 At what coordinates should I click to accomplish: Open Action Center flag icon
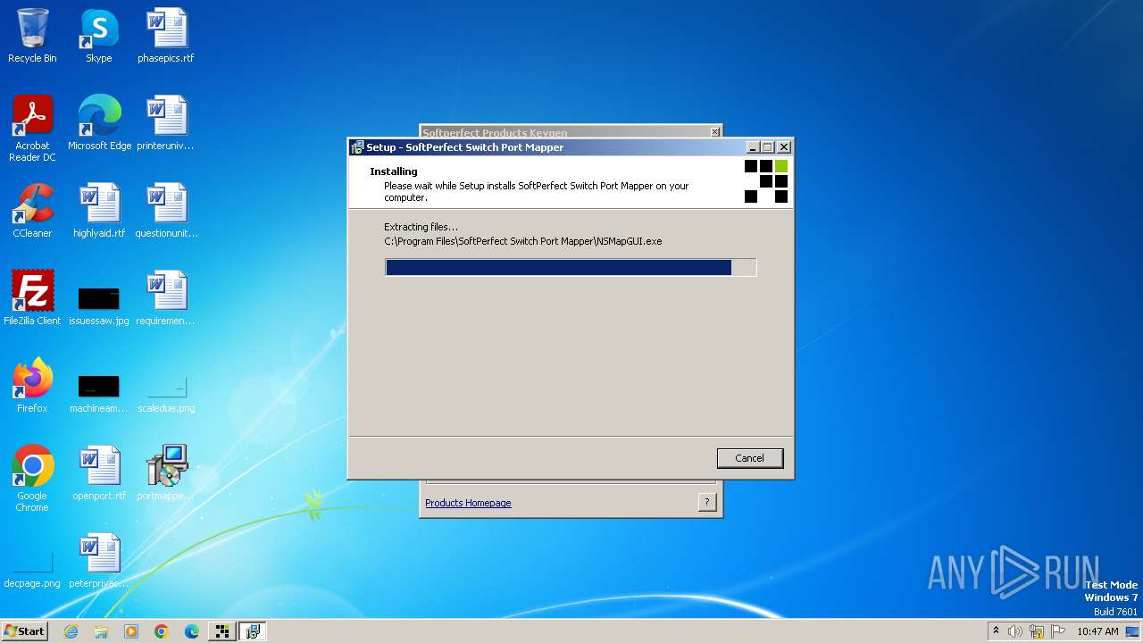(1058, 631)
